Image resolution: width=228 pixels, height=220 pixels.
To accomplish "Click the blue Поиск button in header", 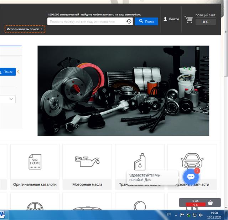I will click(x=146, y=21).
